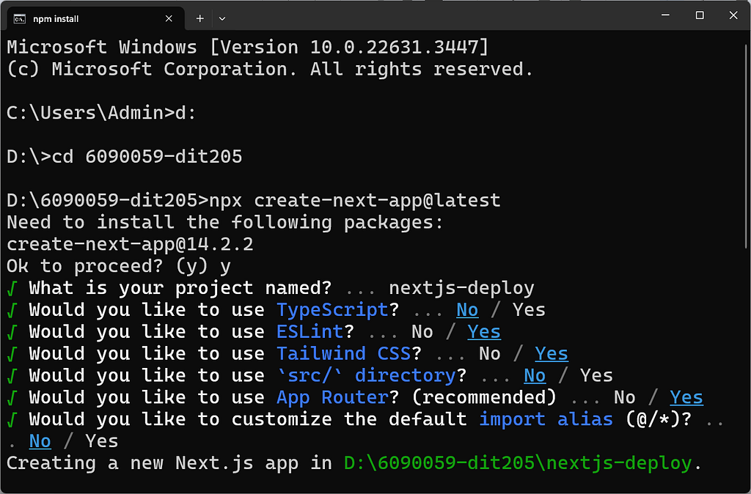Click the 'Yes' answer for ESLint

point(484,332)
